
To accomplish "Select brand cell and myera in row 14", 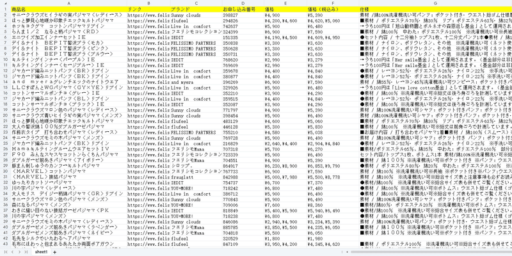I will [x=196, y=82].
